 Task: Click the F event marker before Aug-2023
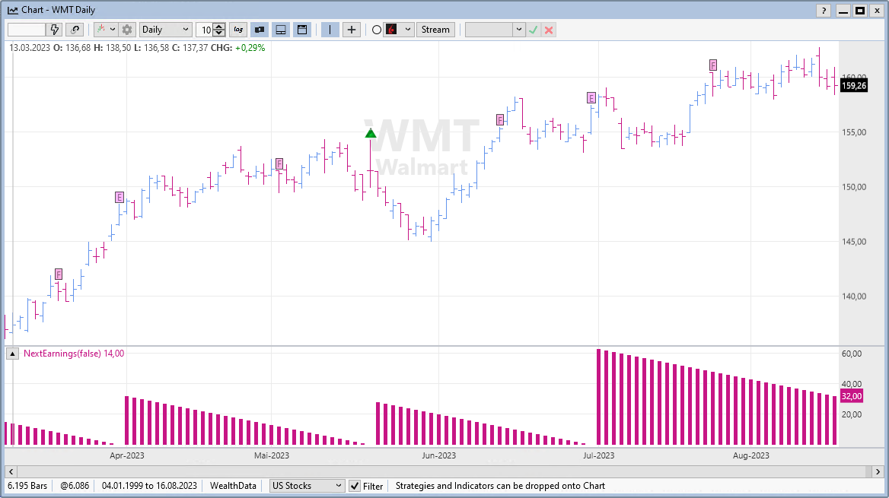pos(713,65)
